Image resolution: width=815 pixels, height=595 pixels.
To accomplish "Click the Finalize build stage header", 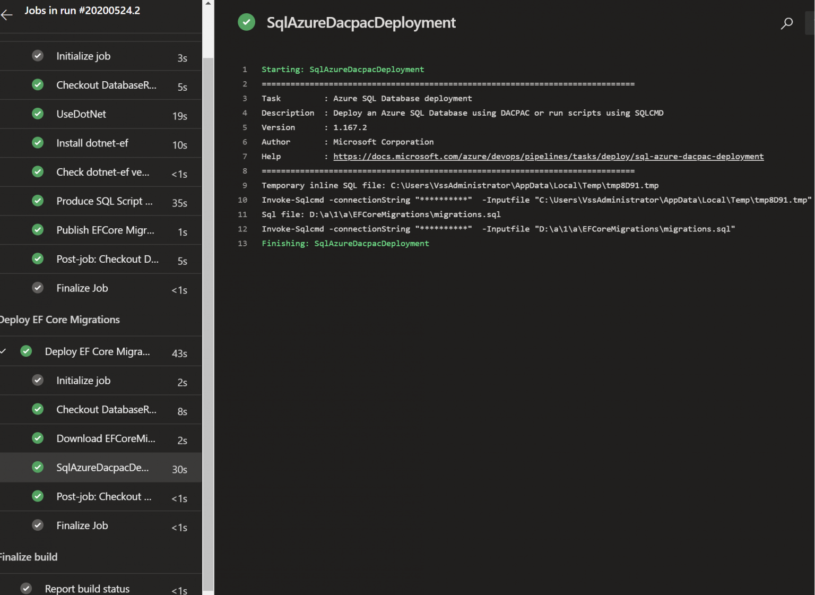I will pos(29,557).
